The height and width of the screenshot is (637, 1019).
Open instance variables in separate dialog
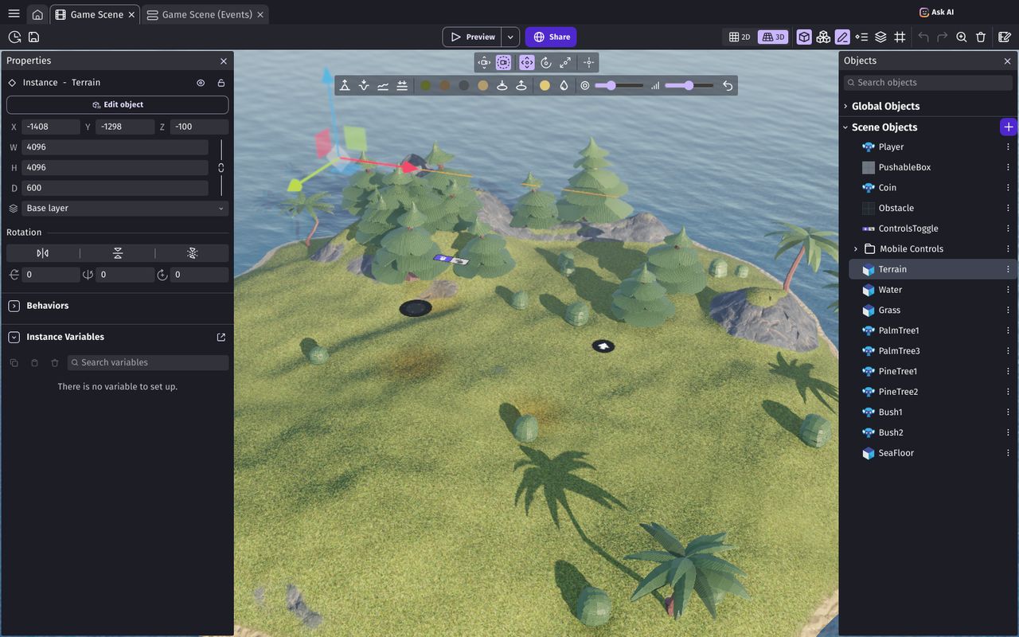(221, 338)
